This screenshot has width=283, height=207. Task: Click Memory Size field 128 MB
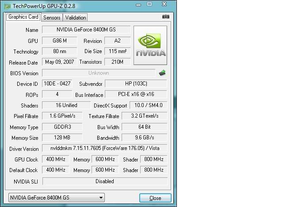pos(62,138)
